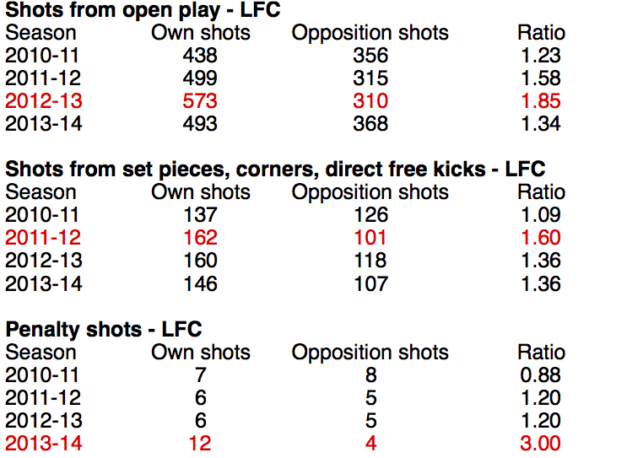Image resolution: width=627 pixels, height=458 pixels.
Task: Select the 1.58 ratio value
Action: pyautogui.click(x=541, y=78)
